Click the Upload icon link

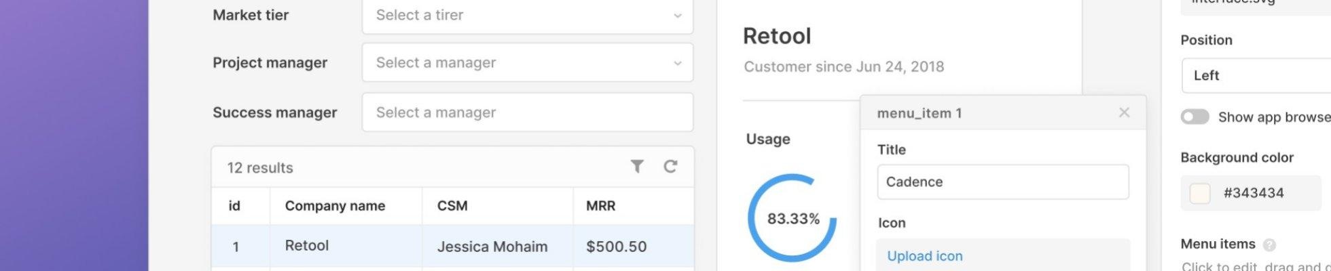[925, 256]
